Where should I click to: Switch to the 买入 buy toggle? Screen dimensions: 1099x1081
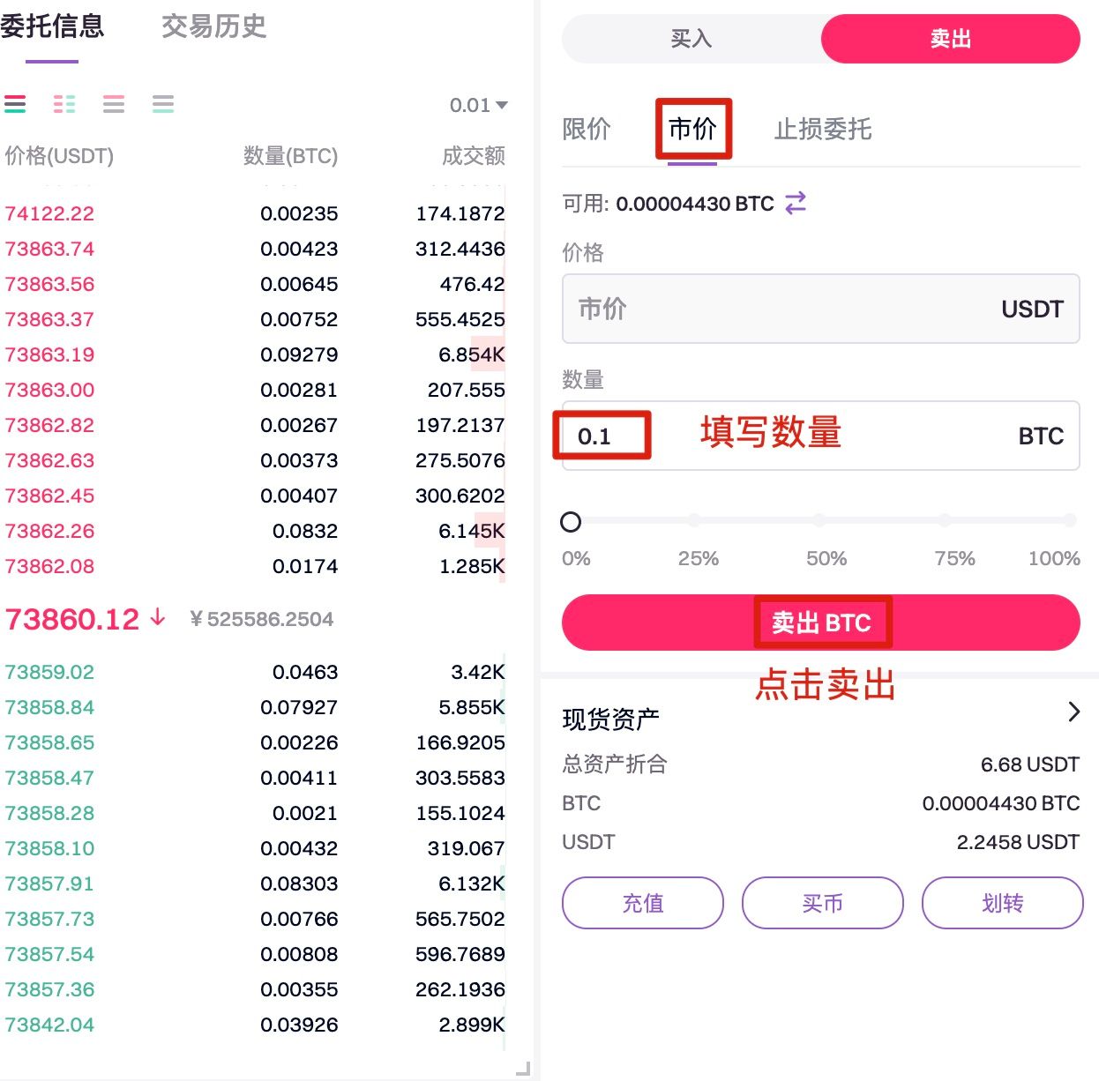tap(691, 39)
